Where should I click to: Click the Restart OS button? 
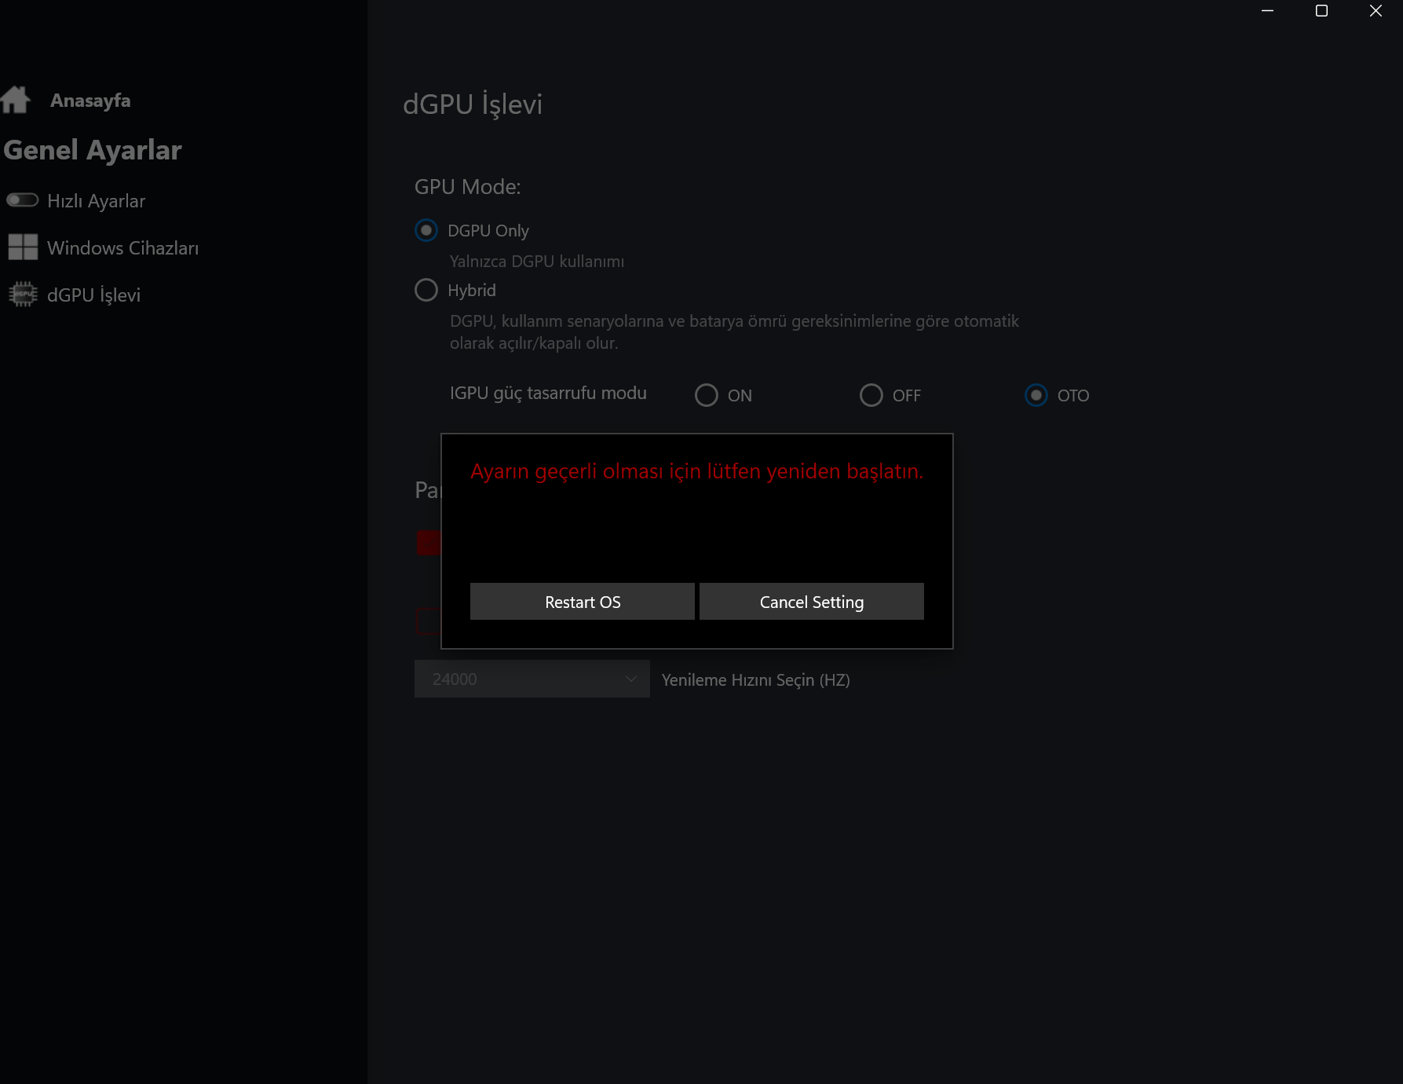pyautogui.click(x=583, y=602)
